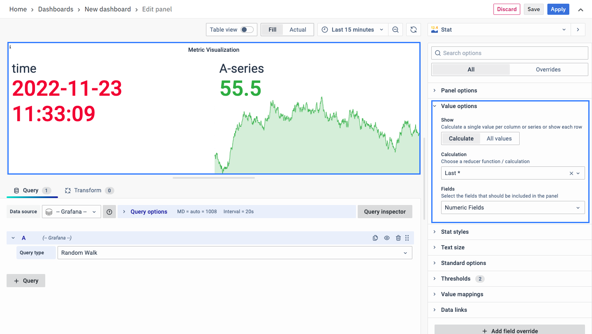Screen dimensions: 592x334
Task: Open the Query inspector
Action: [x=385, y=212]
